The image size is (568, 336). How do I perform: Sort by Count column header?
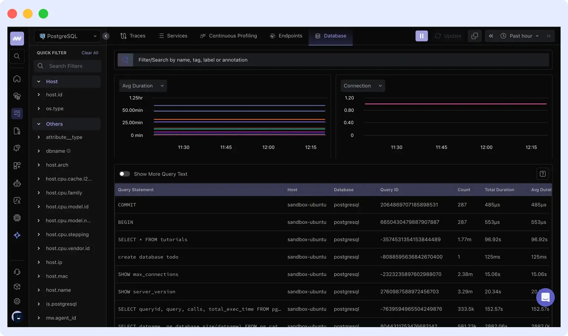point(464,190)
